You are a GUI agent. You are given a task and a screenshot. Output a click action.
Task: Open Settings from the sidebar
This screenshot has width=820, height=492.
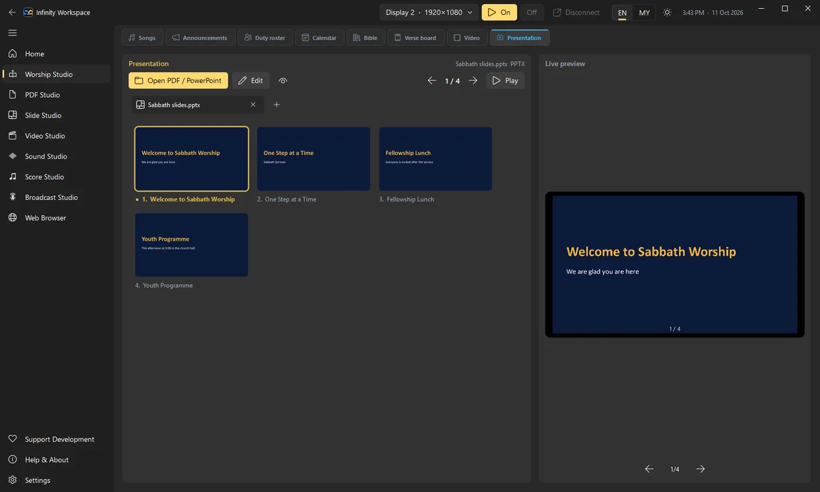(56, 480)
